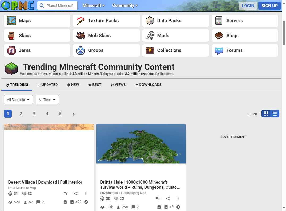
Task: Go to next page arrow
Action: pos(74,114)
